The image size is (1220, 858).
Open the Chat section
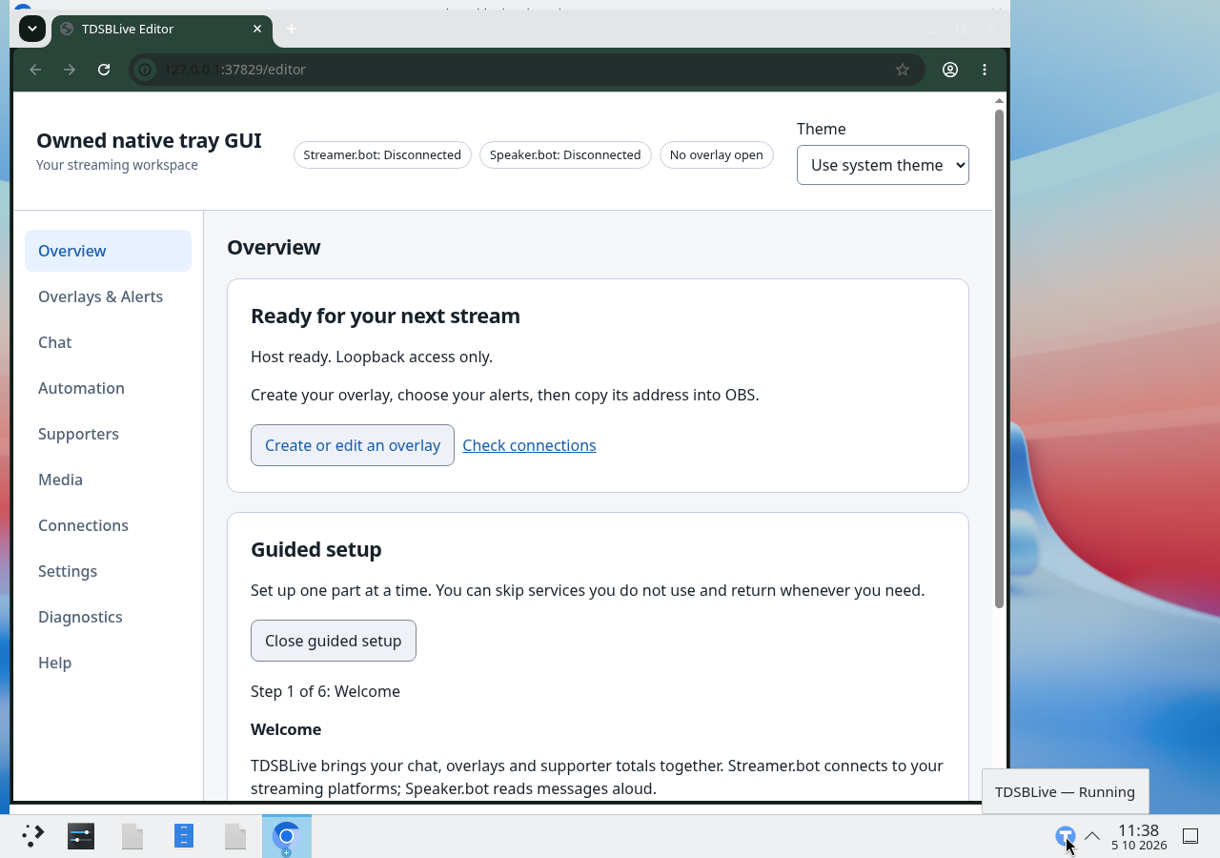click(108, 342)
